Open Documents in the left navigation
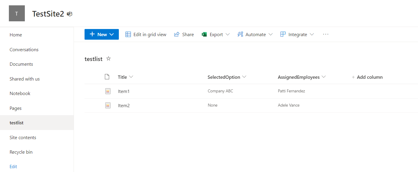This screenshot has width=418, height=172. [x=21, y=64]
